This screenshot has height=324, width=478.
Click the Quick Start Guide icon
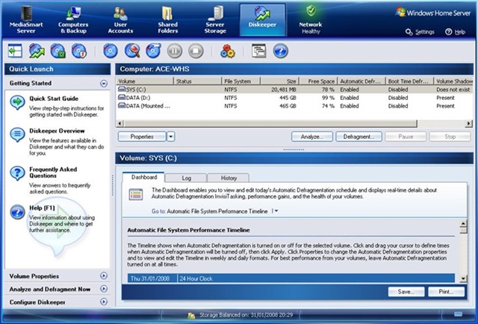coord(17,102)
